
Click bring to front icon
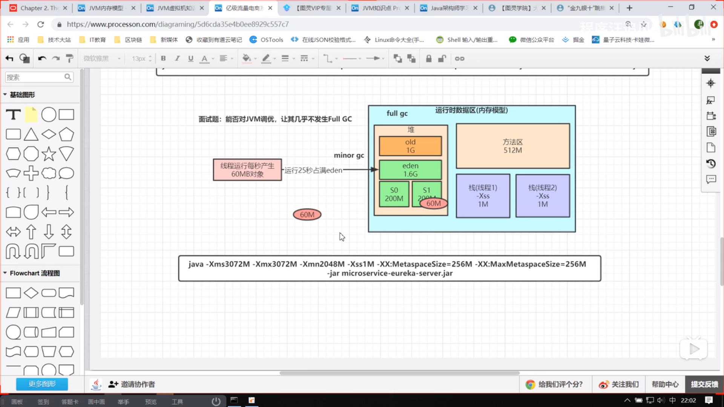pos(397,58)
